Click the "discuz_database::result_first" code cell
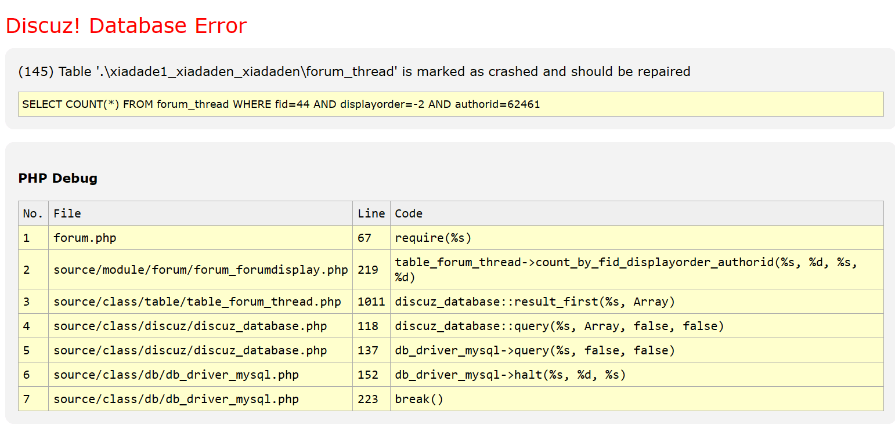Screen dimensions: 895x428 tap(637, 302)
